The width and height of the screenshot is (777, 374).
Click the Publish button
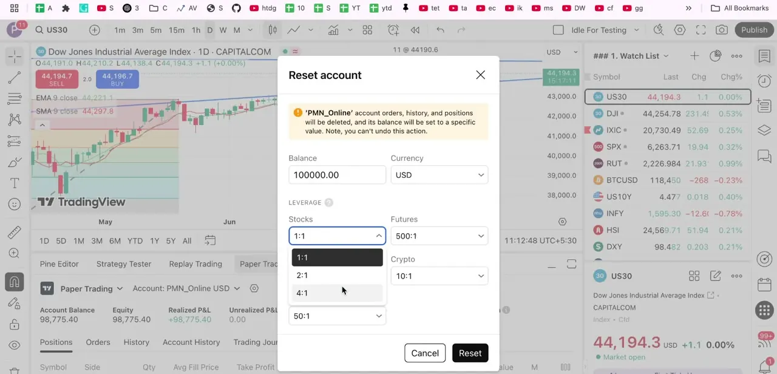point(754,30)
